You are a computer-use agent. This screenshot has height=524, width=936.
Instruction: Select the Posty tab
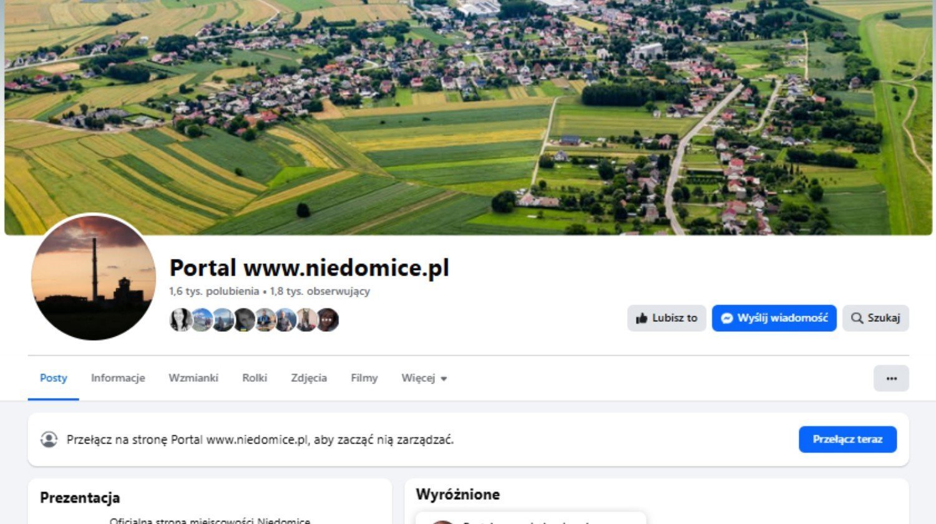(54, 378)
